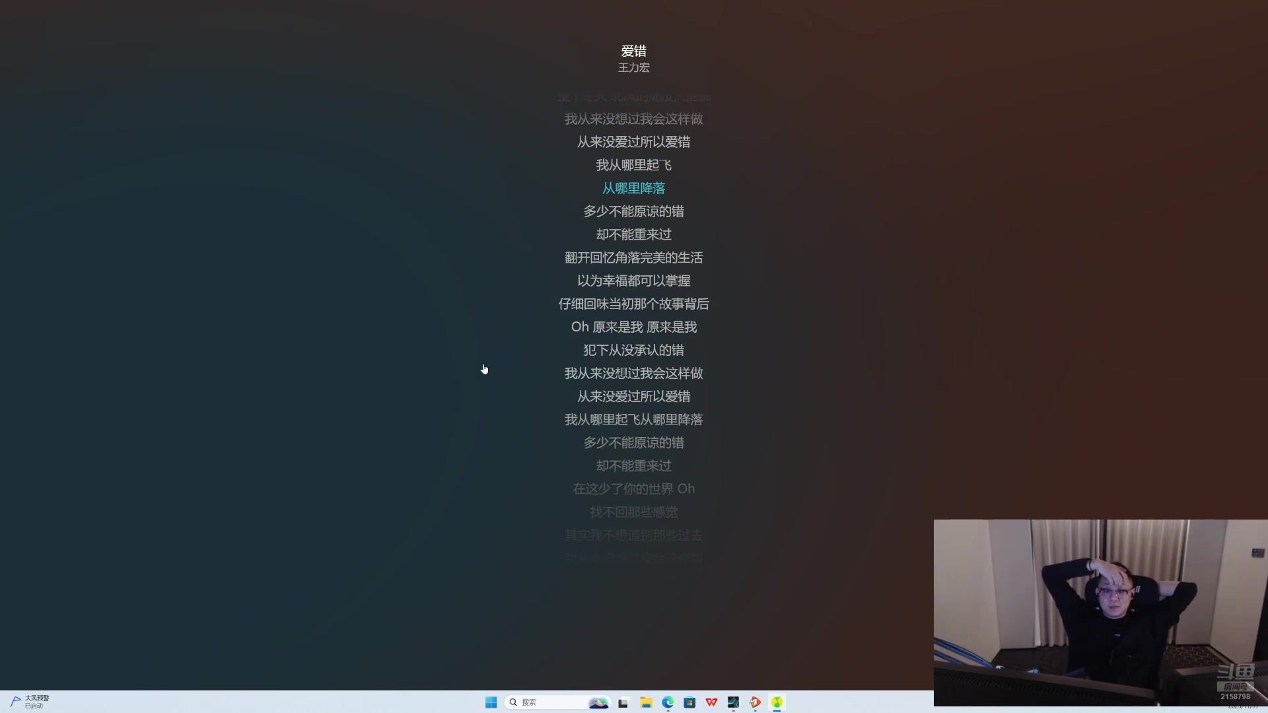This screenshot has width=1268, height=713.
Task: Click the webcam overlay thumbnail
Action: 1100,613
